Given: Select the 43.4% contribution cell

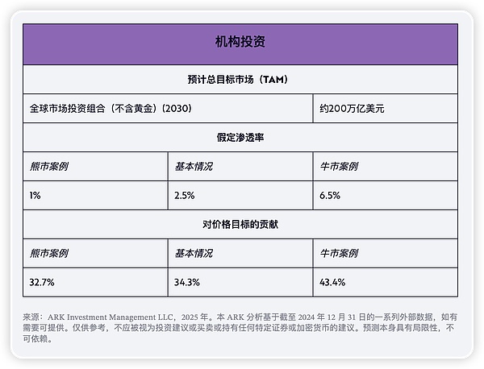Looking at the screenshot, I should [333, 282].
